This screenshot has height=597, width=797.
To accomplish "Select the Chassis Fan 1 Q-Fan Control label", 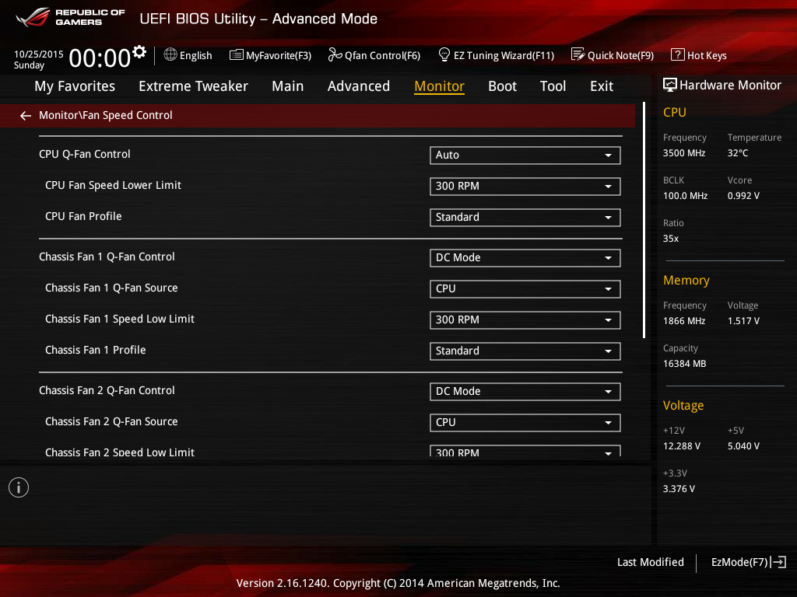I will coord(107,257).
